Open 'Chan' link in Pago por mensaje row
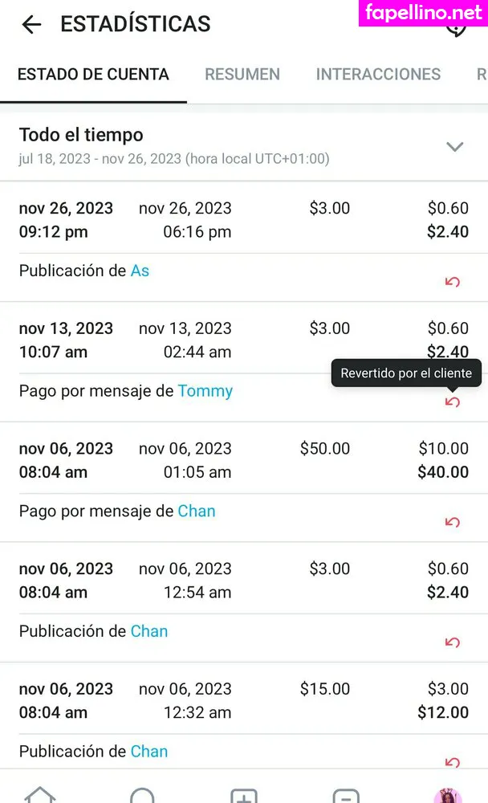Viewport: 488px width, 803px height. point(197,511)
